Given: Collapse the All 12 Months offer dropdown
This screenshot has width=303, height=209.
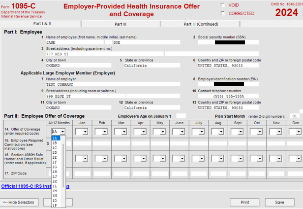Looking at the screenshot, I should 62,132.
